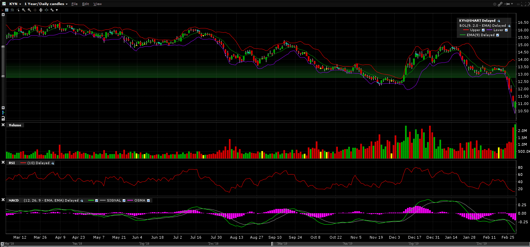
Task: Click the lock icon on the left edge
Action: 3,118
